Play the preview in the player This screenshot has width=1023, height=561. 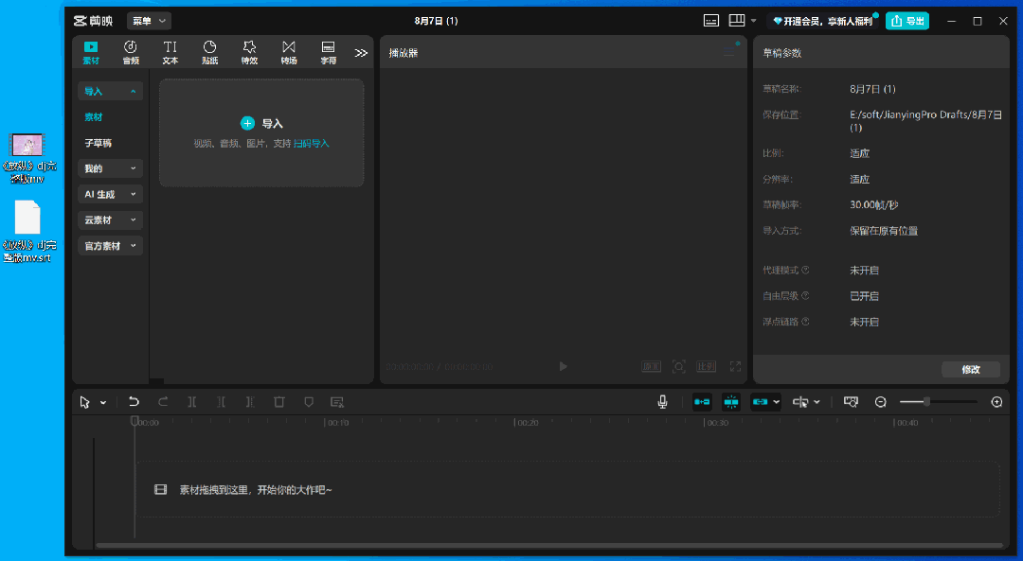click(563, 366)
